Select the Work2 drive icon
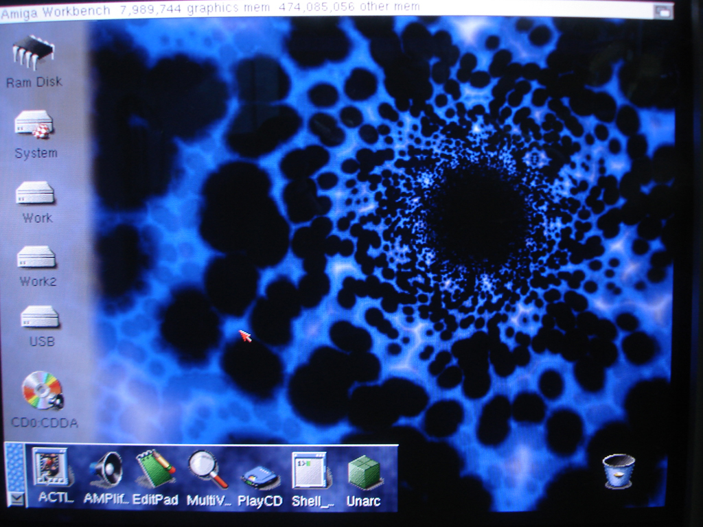The image size is (703, 527). click(x=36, y=257)
